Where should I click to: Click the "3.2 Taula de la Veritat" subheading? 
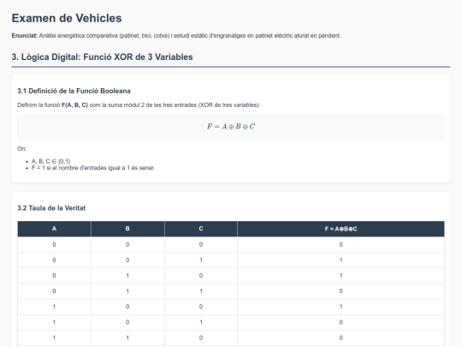point(51,208)
